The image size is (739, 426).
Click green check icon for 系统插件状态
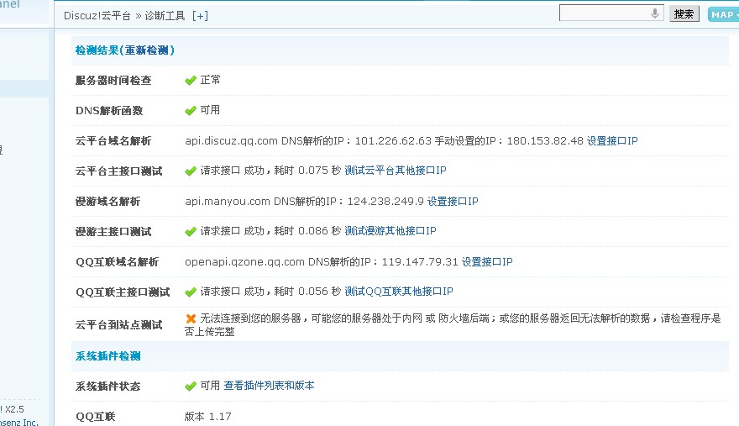click(x=191, y=386)
